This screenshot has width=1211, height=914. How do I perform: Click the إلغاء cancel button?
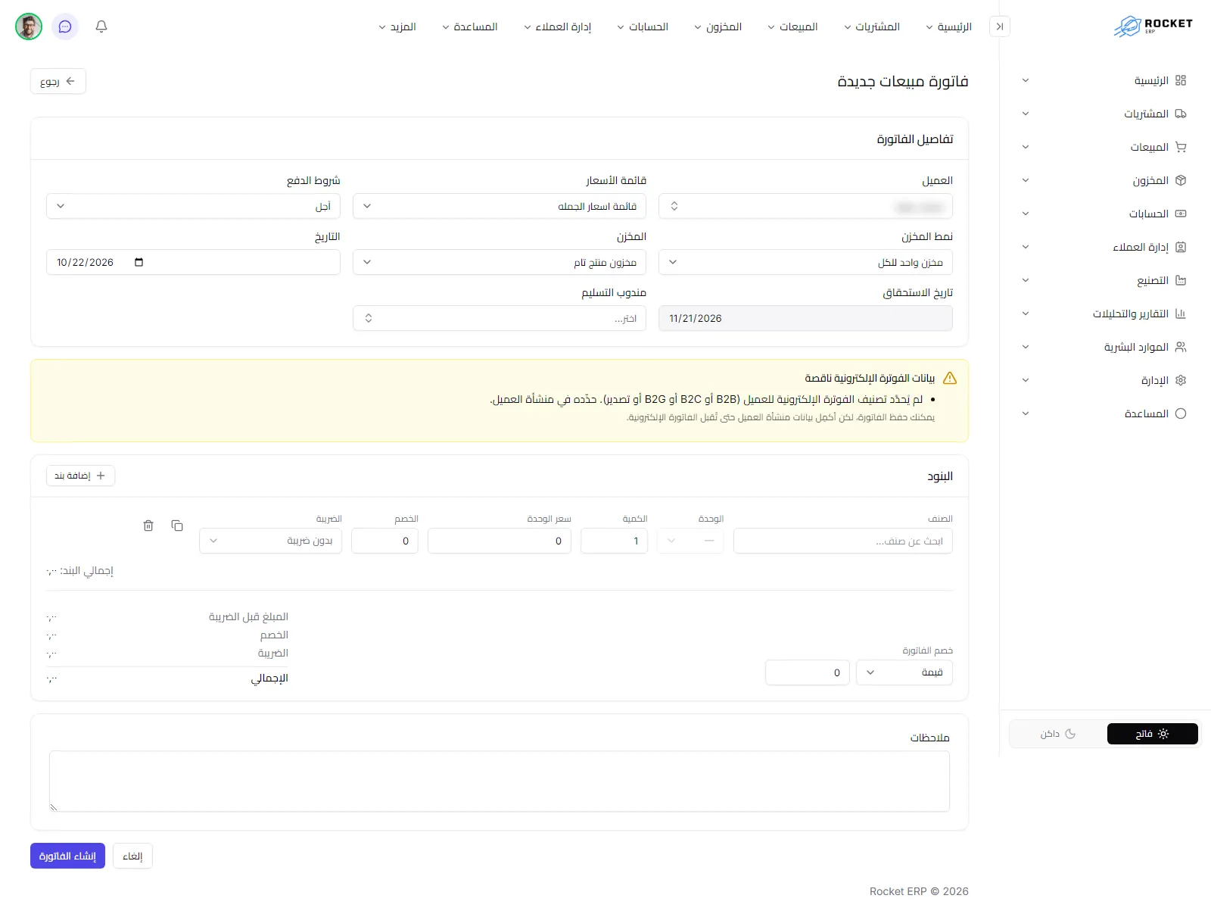[132, 856]
